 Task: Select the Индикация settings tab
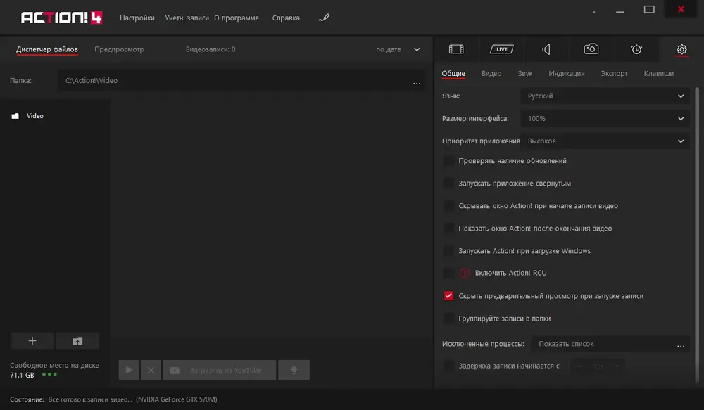[567, 74]
